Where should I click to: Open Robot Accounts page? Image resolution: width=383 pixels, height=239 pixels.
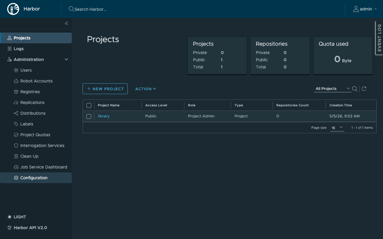(x=36, y=81)
